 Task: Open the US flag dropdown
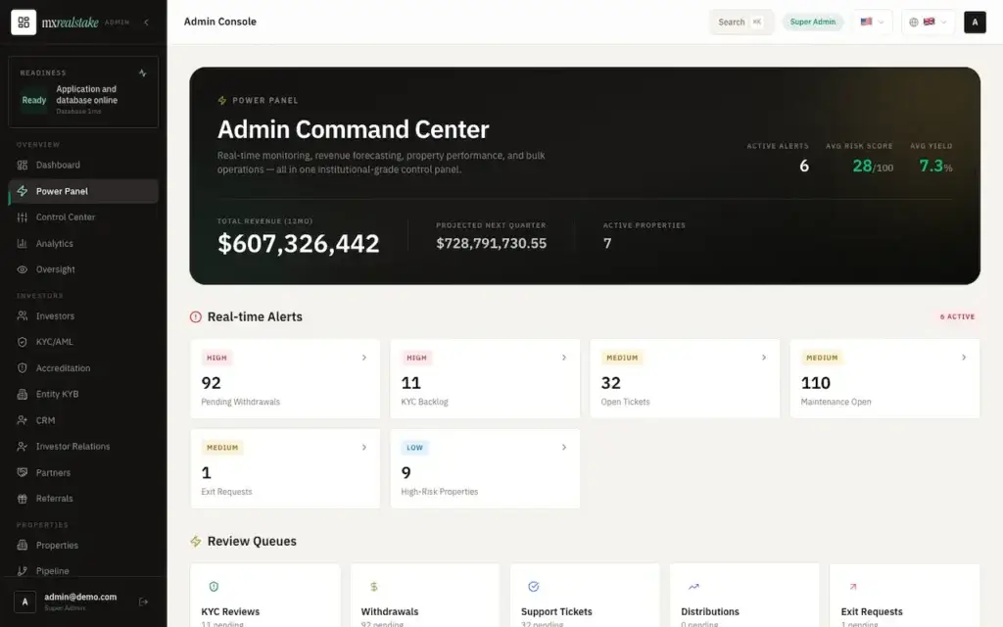click(873, 22)
